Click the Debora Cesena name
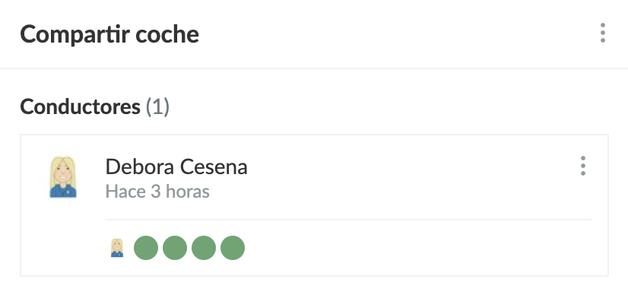The width and height of the screenshot is (628, 295). click(176, 167)
